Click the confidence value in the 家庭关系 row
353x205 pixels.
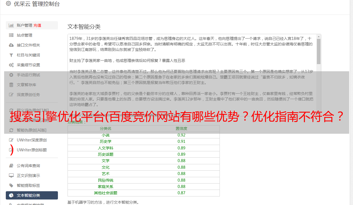tap(181, 187)
